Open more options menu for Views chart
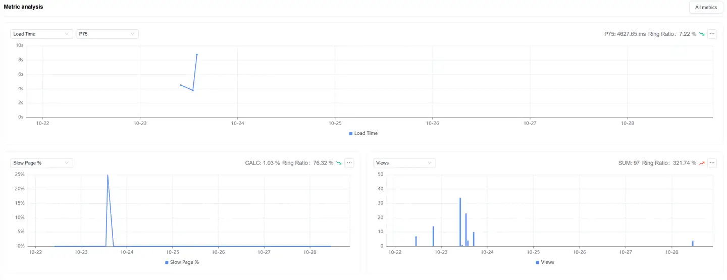The image size is (727, 280). click(712, 163)
